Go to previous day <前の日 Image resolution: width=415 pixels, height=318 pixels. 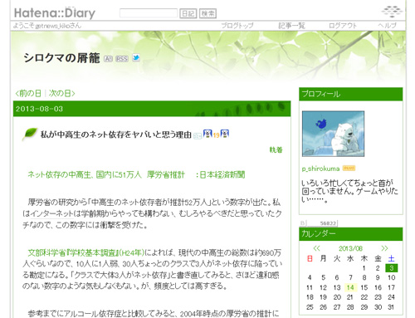click(x=28, y=93)
